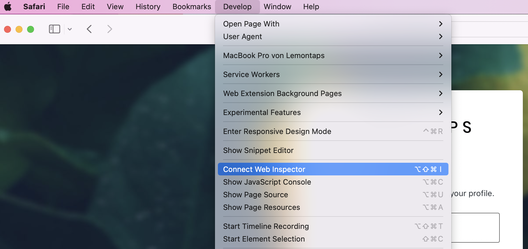528x249 pixels.
Task: Expand the Service Workers submenu
Action: click(333, 74)
